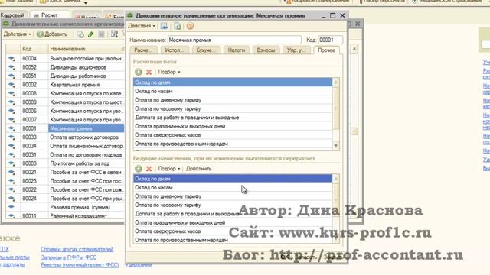Click the row icon for code 00008
This screenshot has height=275, width=490.
(12, 93)
